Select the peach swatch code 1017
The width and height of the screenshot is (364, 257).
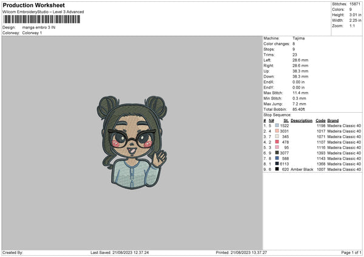pyautogui.click(x=277, y=131)
